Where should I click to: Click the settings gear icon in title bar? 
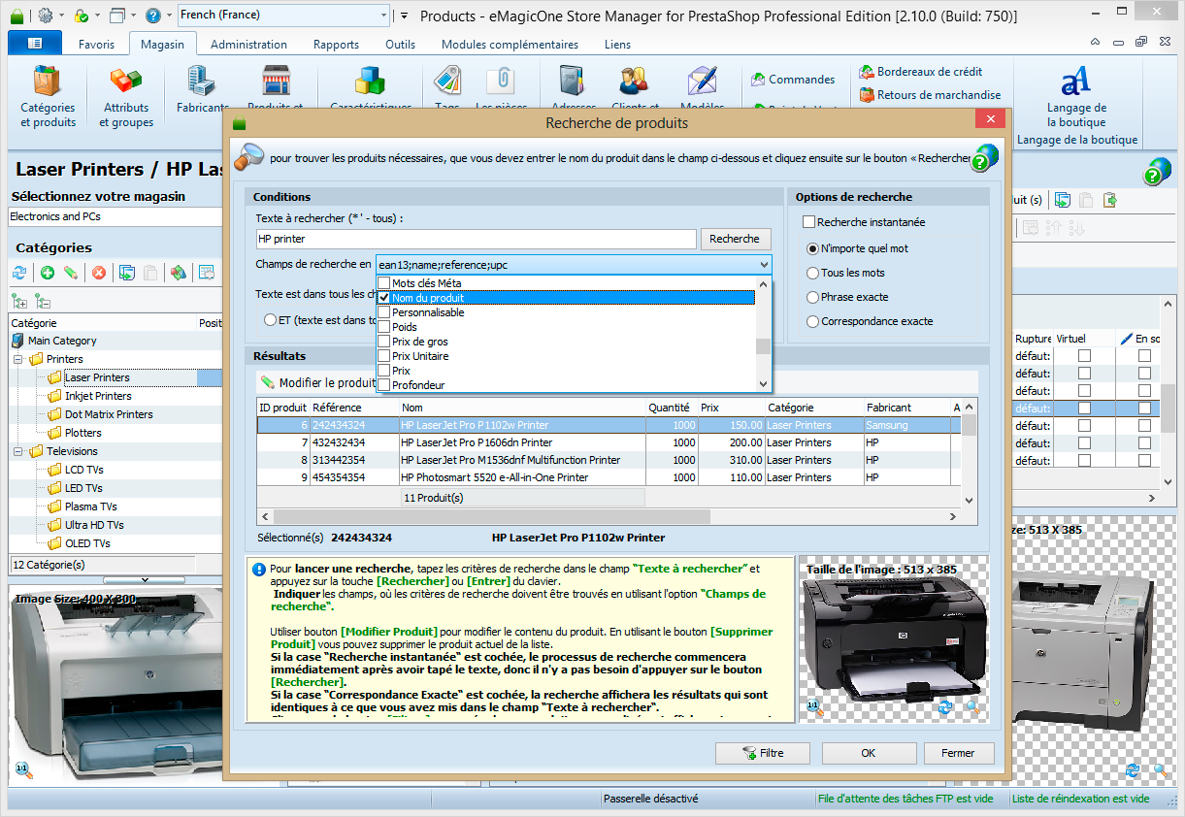(x=45, y=16)
